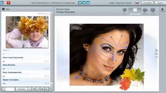Open Настройки settings button
Screen dimensions: 166x93
click(x=147, y=3)
